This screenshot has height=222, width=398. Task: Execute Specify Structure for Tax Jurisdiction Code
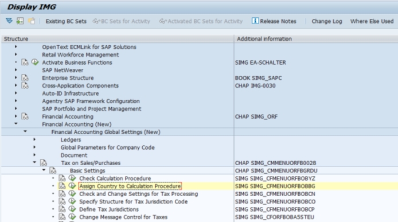click(x=72, y=201)
